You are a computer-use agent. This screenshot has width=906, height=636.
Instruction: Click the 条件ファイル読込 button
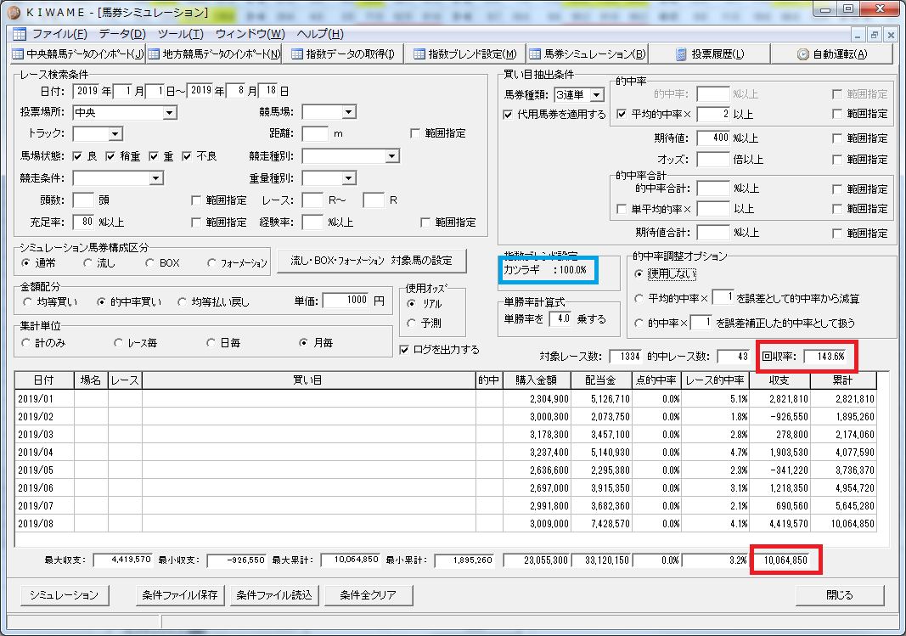click(274, 595)
